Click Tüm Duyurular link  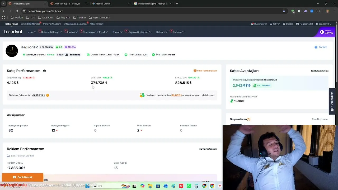coord(320,119)
